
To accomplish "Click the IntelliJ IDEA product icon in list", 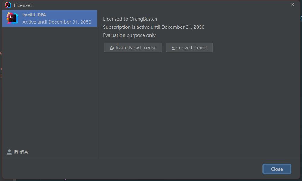I will [x=12, y=18].
